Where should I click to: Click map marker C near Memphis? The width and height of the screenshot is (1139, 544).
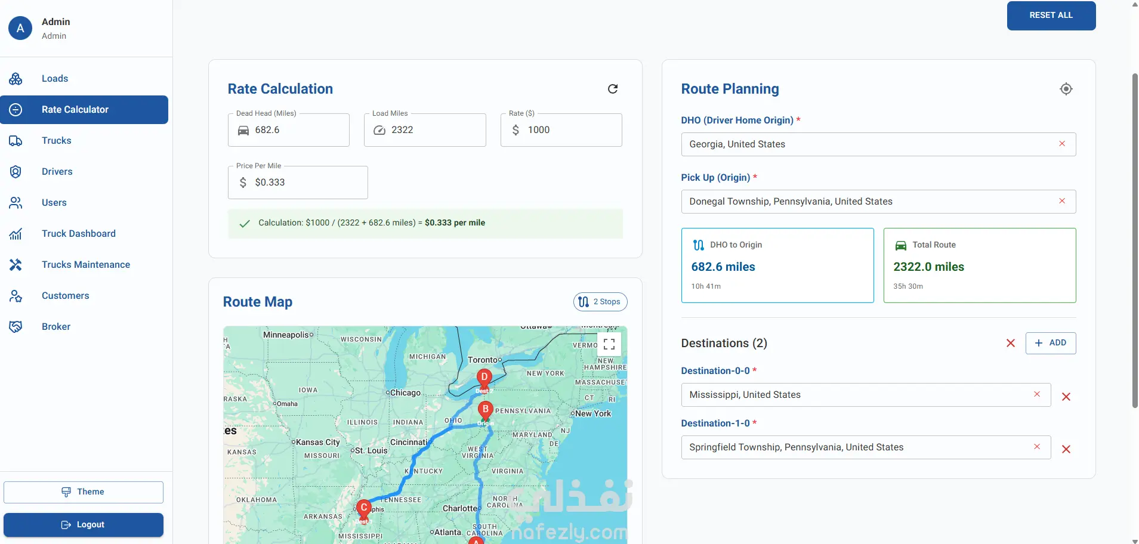(x=363, y=508)
